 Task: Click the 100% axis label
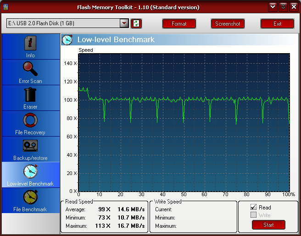tap(289, 194)
